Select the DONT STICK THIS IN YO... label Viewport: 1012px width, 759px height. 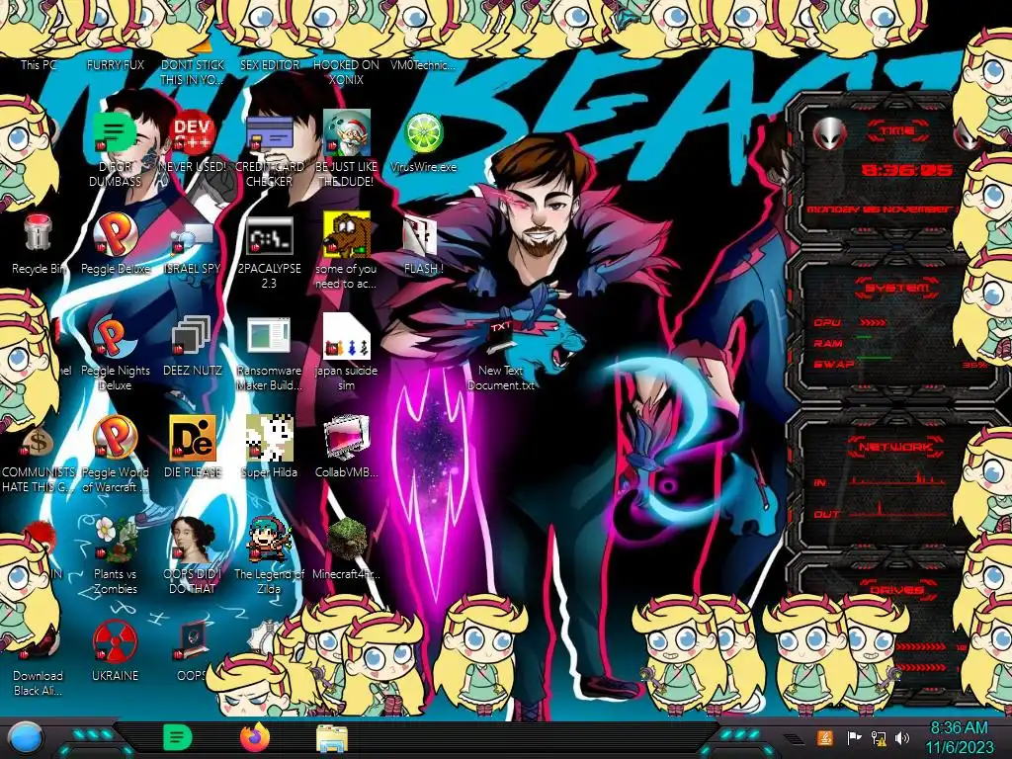point(193,72)
